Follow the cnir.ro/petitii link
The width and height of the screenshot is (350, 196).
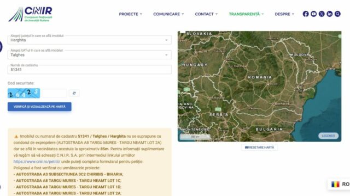pyautogui.click(x=37, y=162)
